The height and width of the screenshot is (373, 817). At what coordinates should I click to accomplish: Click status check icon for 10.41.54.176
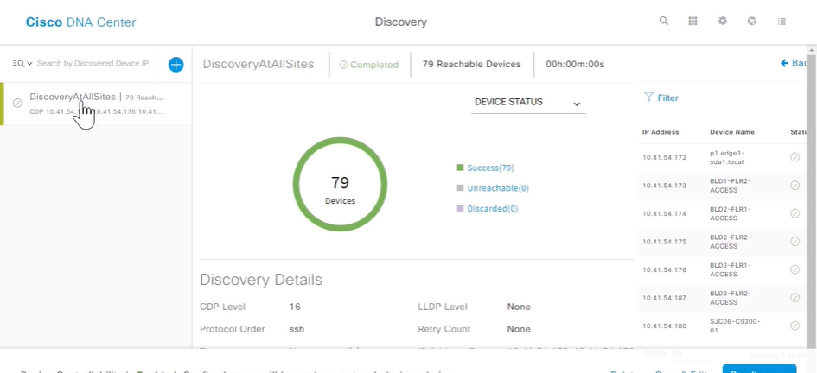click(795, 269)
